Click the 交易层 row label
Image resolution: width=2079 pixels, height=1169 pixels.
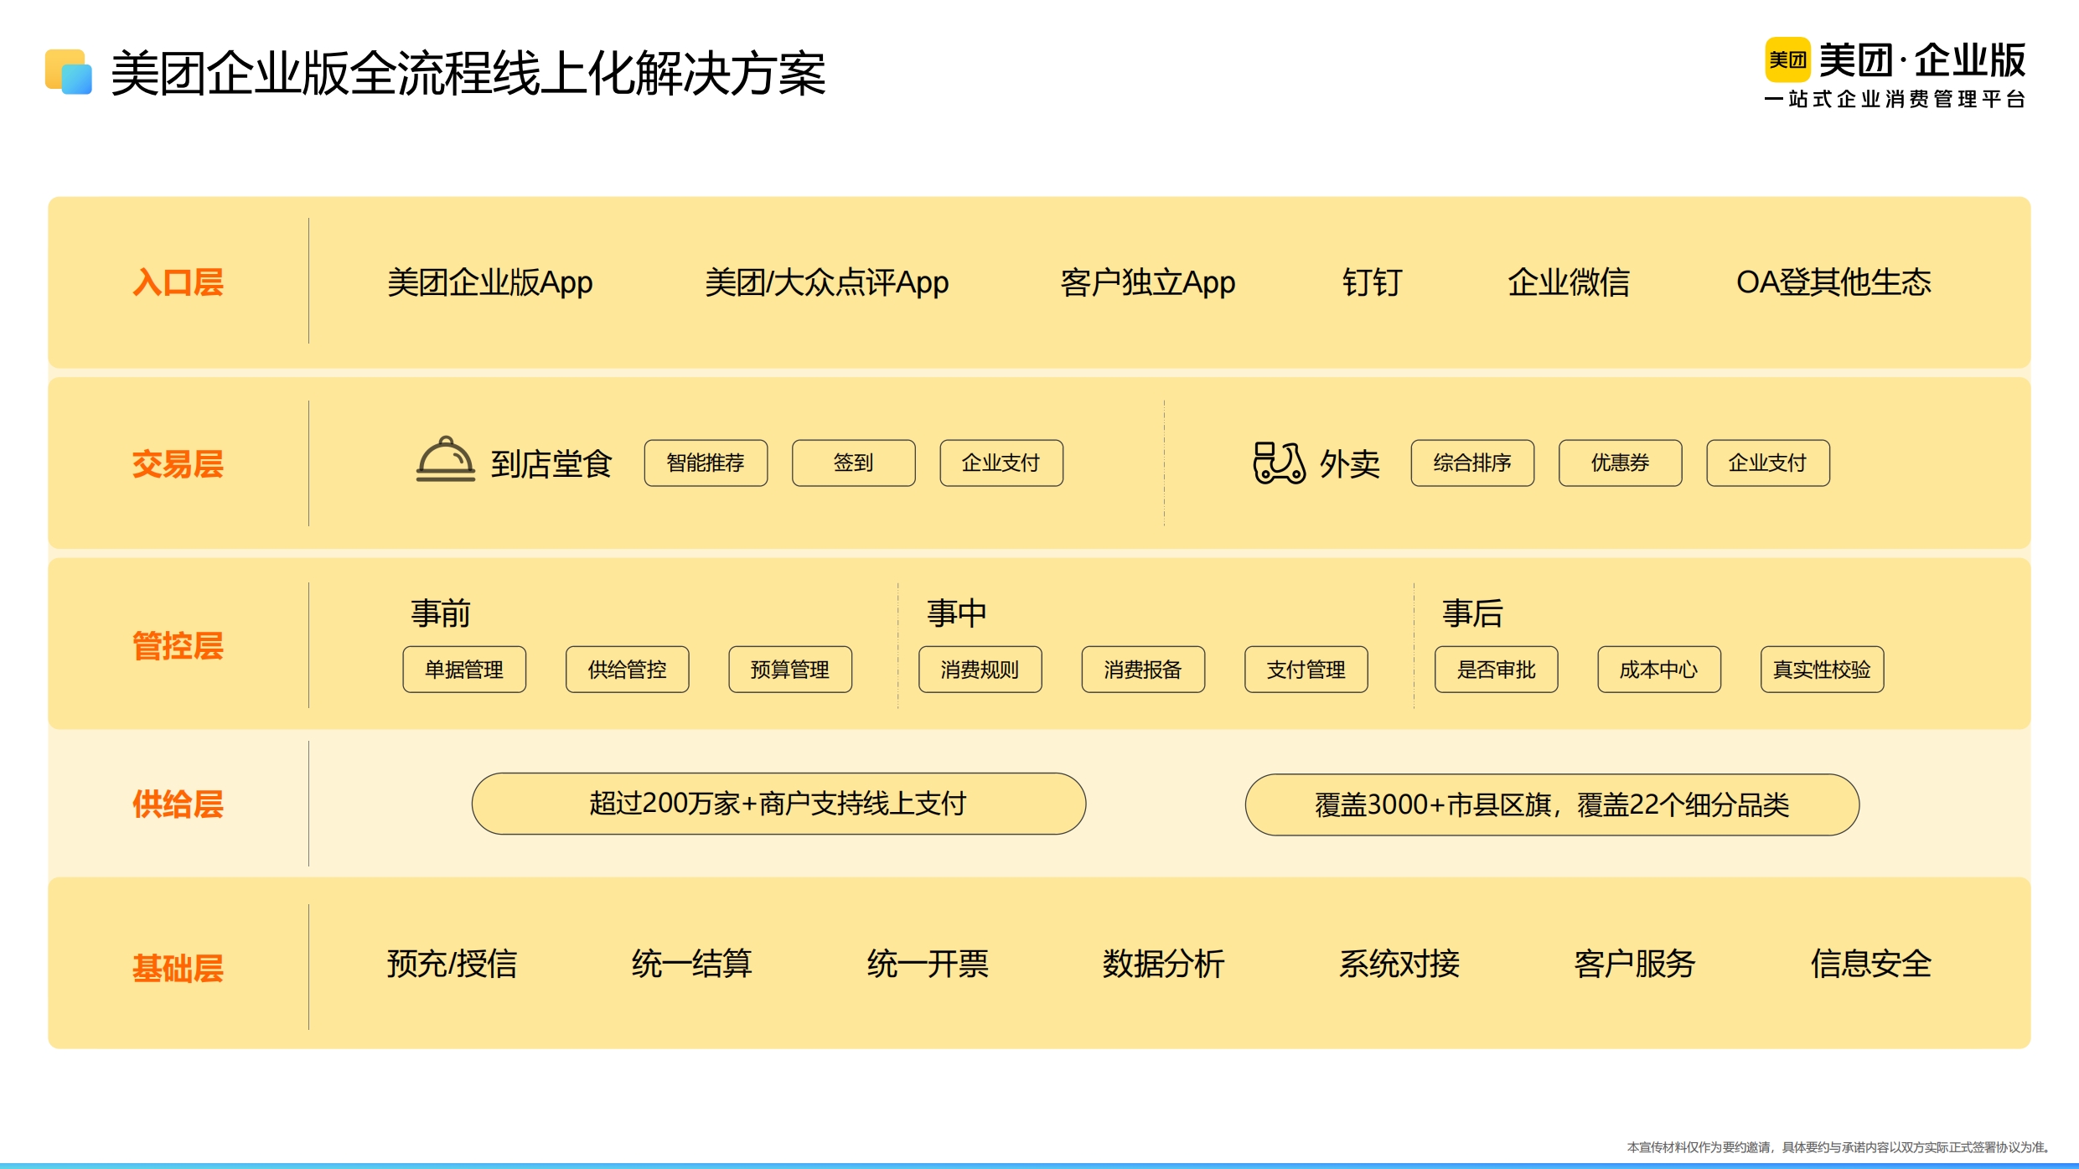178,463
